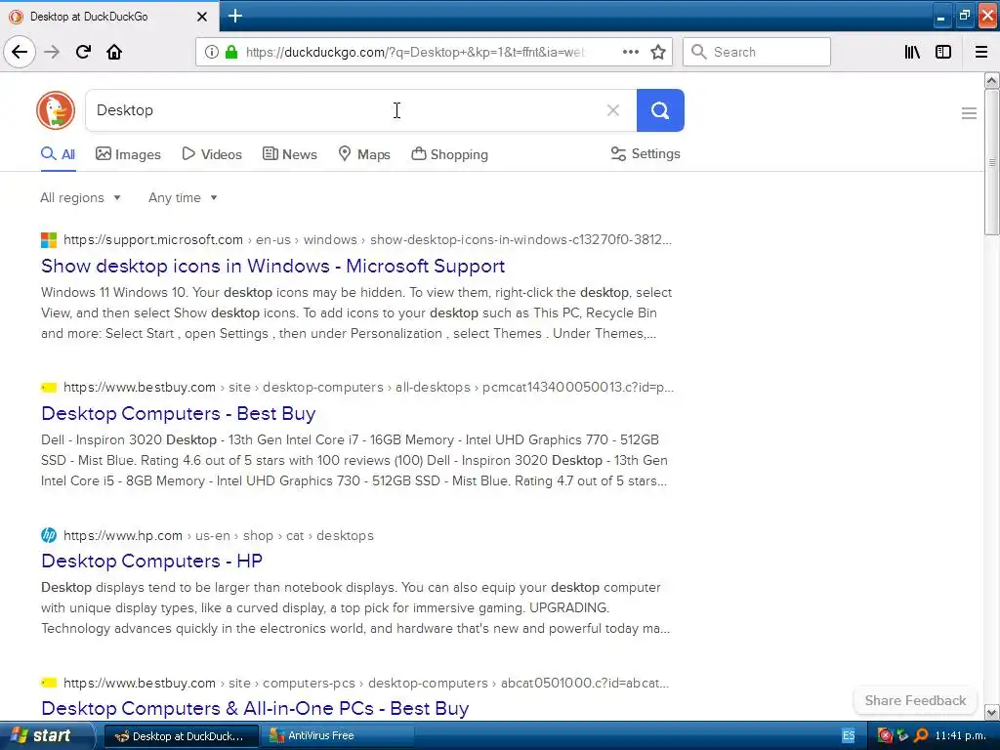Switch to Videos results tab

(x=212, y=154)
